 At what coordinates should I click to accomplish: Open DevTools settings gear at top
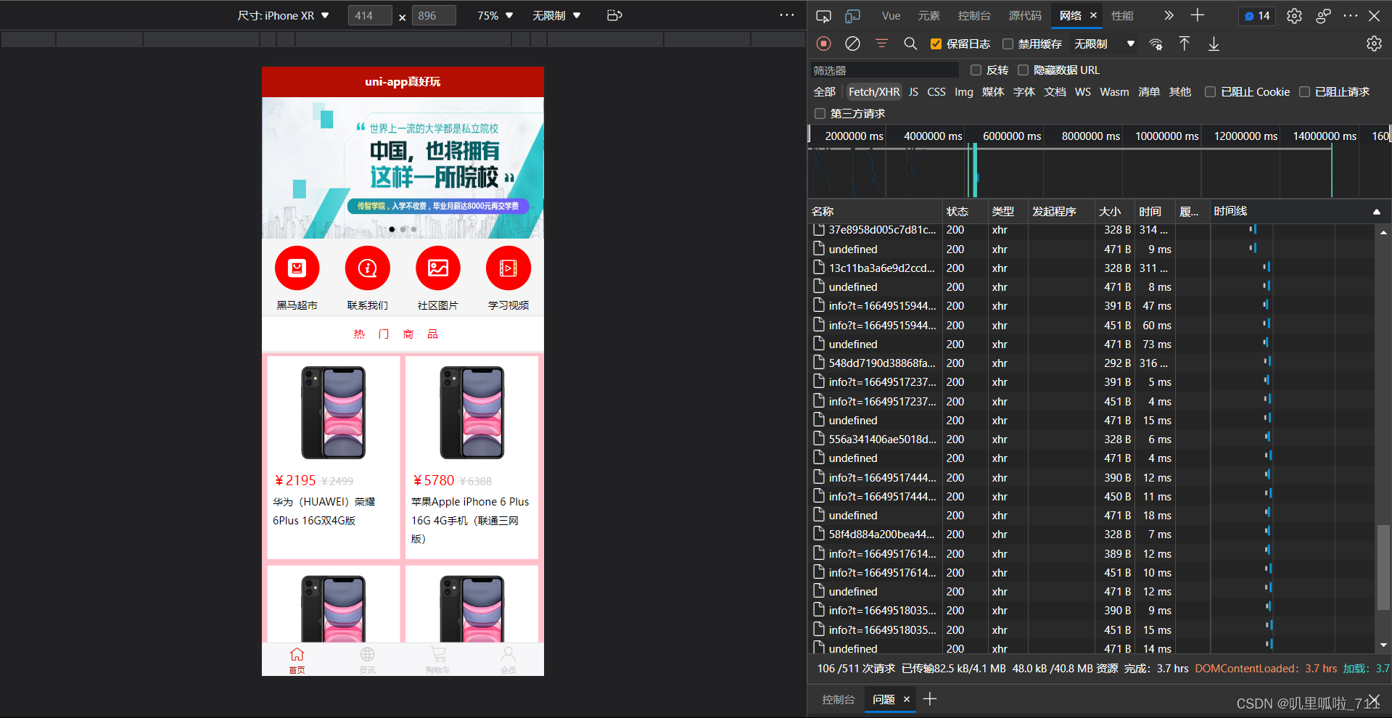click(1294, 16)
